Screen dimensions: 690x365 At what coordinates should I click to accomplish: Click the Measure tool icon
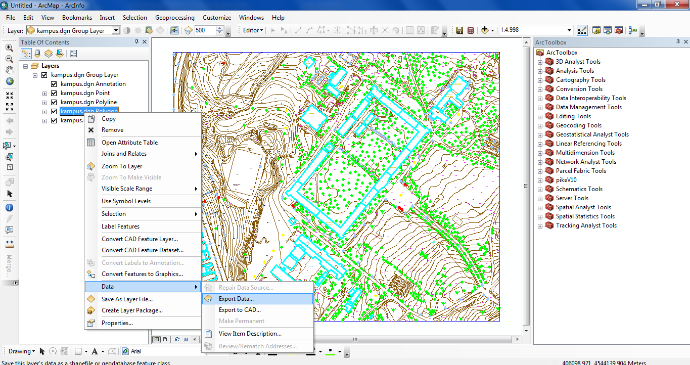tap(9, 244)
